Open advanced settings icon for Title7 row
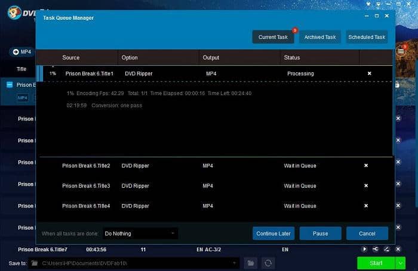This screenshot has height=271, width=418. (x=376, y=249)
